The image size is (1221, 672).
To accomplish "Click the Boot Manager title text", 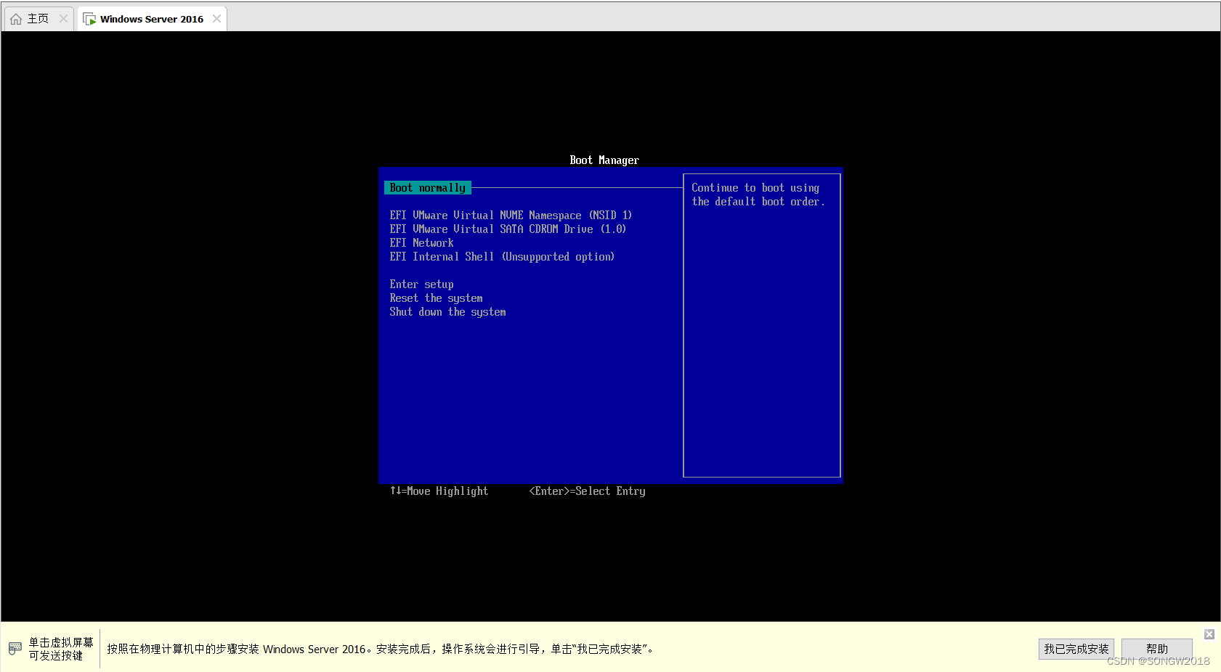I will [604, 160].
